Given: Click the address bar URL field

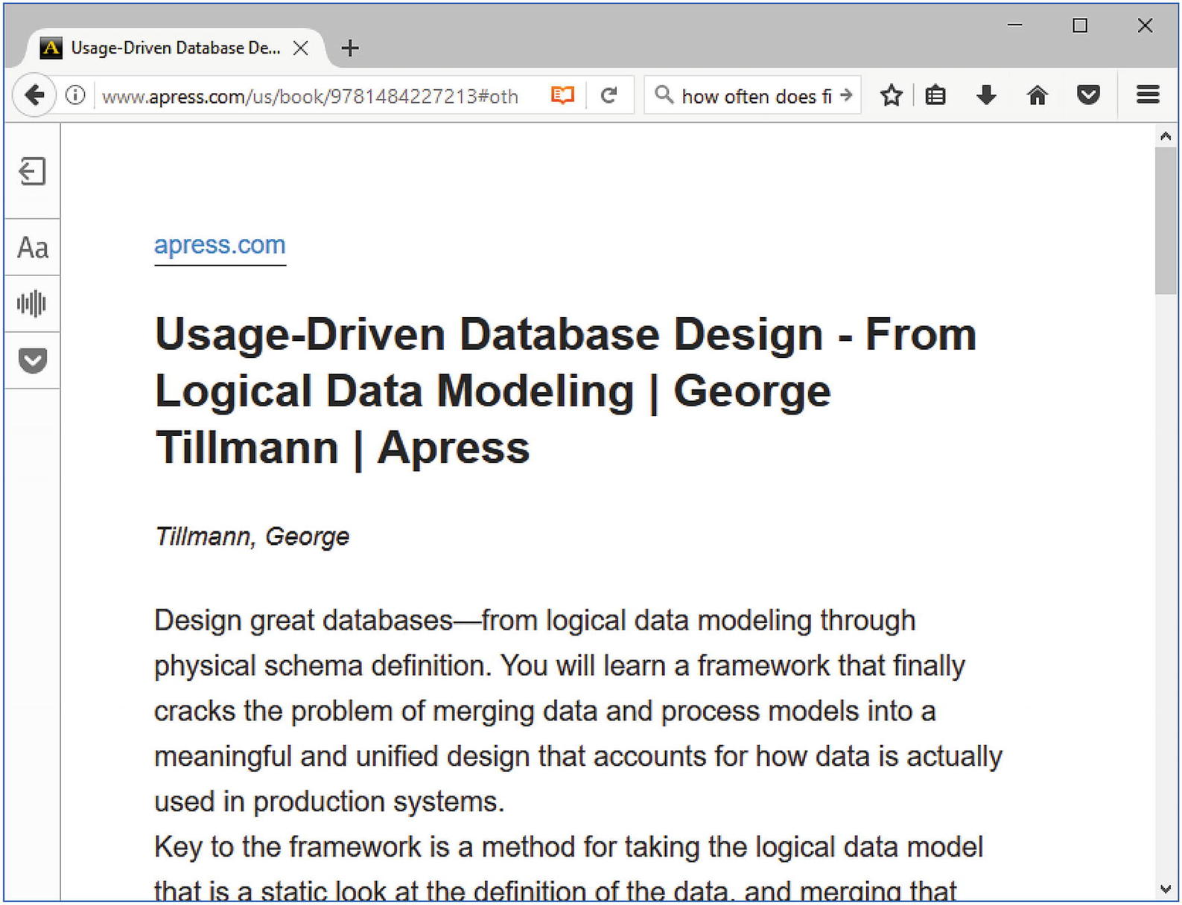Looking at the screenshot, I should coord(320,96).
